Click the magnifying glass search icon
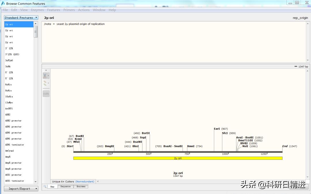Screen dimensions: 311x194 pos(44,187)
